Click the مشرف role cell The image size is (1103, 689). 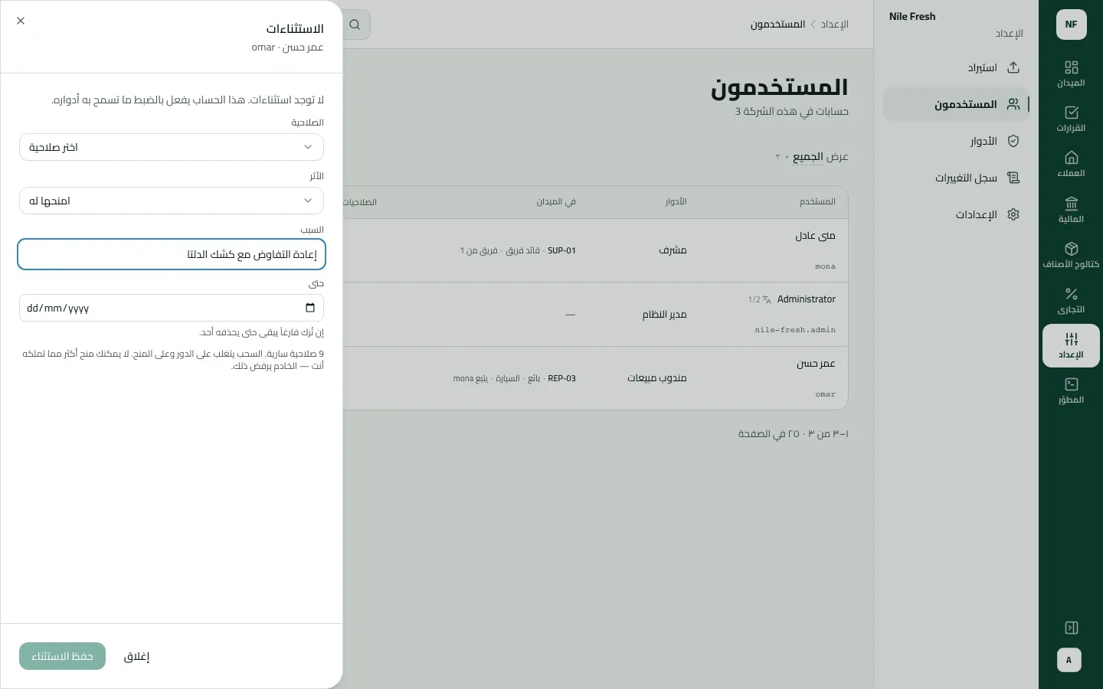[x=673, y=250]
